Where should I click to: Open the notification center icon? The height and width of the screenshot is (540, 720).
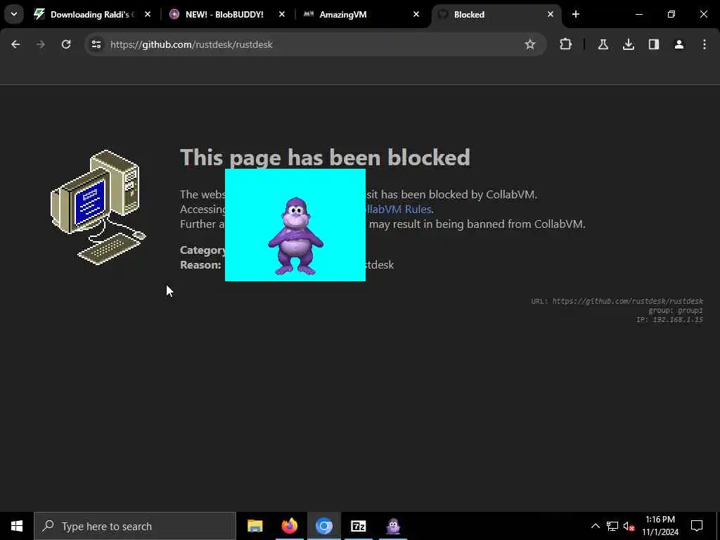coord(697,526)
